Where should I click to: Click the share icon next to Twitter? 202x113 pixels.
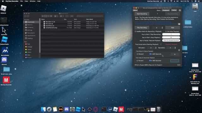coord(180,10)
